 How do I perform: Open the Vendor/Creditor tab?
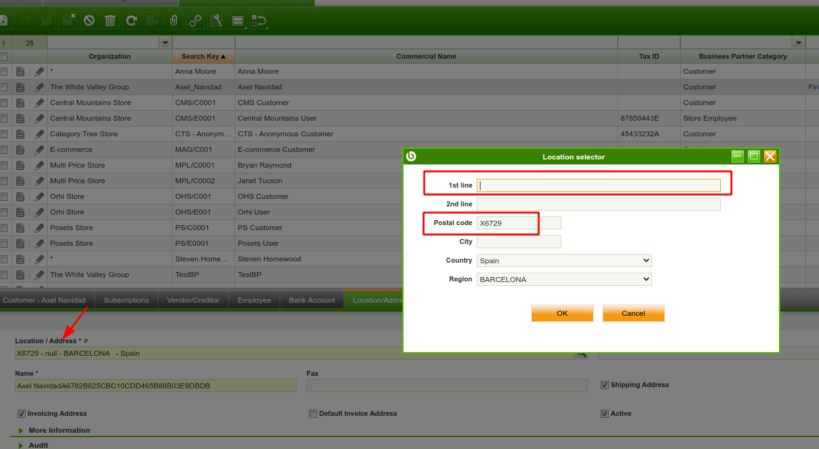point(193,300)
